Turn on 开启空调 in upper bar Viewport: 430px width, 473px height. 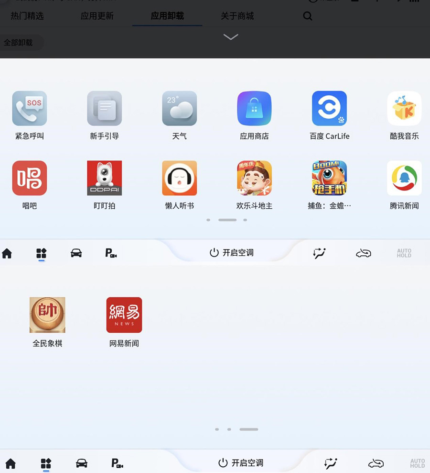coord(232,252)
